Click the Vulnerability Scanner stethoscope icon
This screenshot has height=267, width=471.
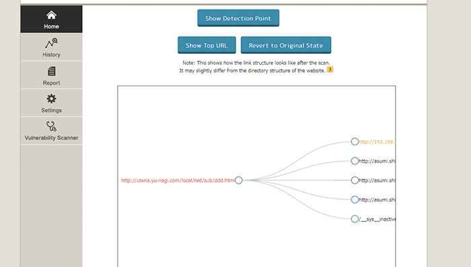click(51, 126)
